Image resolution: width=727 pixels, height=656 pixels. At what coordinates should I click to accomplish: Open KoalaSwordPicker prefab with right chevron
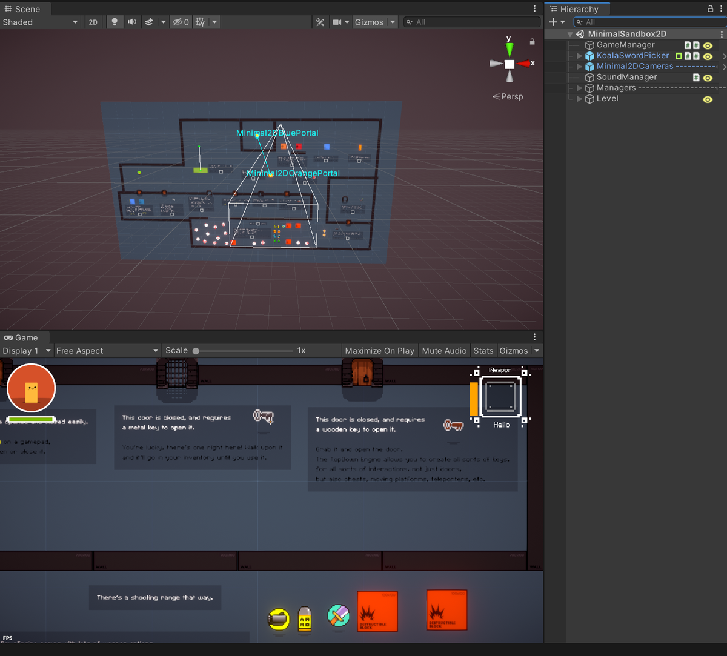724,56
